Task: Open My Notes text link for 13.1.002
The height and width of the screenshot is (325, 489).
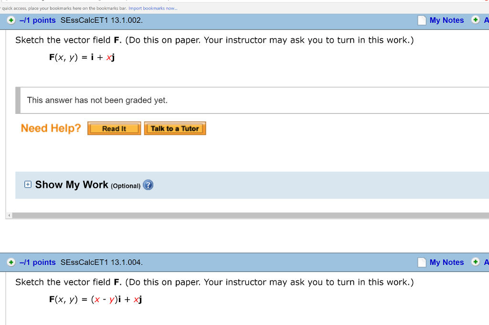Action: pyautogui.click(x=446, y=20)
